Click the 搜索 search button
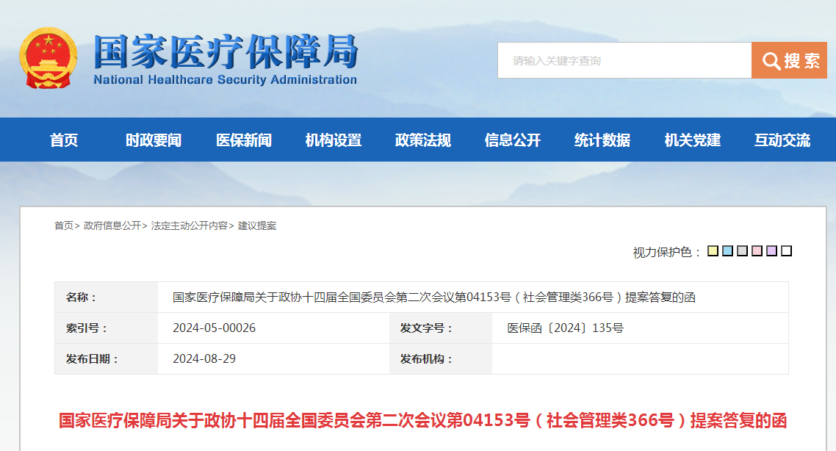Image resolution: width=836 pixels, height=451 pixels. click(x=789, y=60)
